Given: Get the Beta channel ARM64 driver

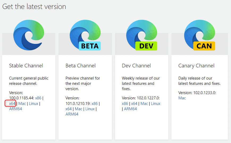Looking at the screenshot, I should (72, 114).
